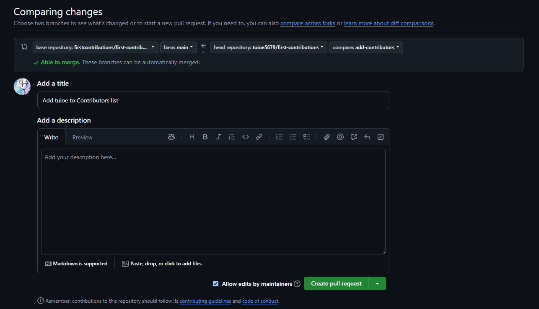Open the code of conduct link
Viewport: 539px width, 309px height.
coord(260,301)
